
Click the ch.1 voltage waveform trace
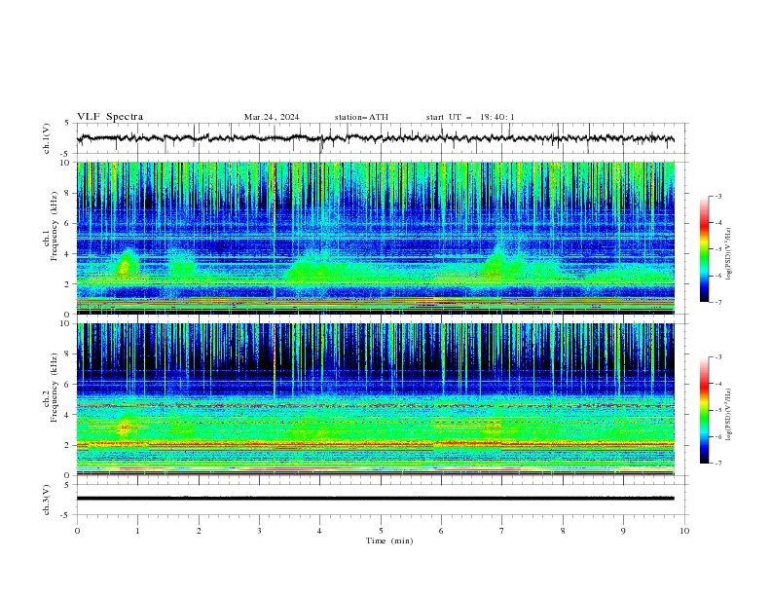coord(376,138)
